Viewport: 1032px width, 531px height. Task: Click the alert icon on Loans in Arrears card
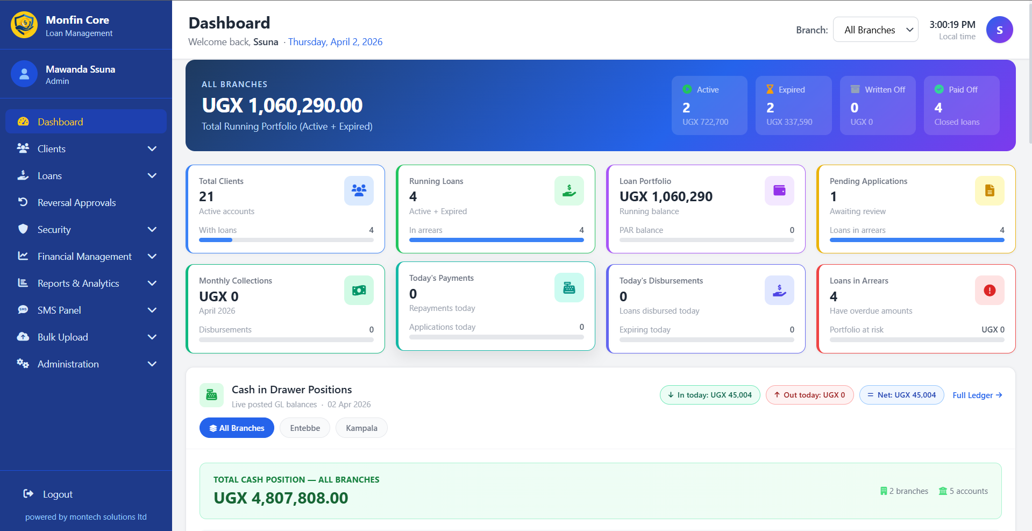(989, 290)
